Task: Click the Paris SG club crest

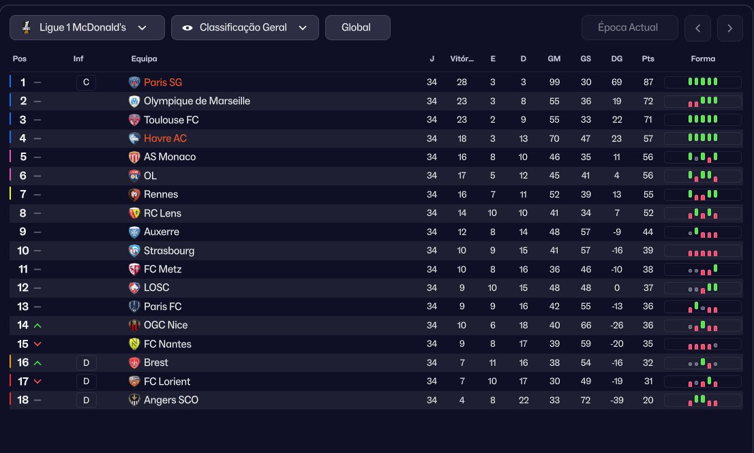Action: (134, 82)
